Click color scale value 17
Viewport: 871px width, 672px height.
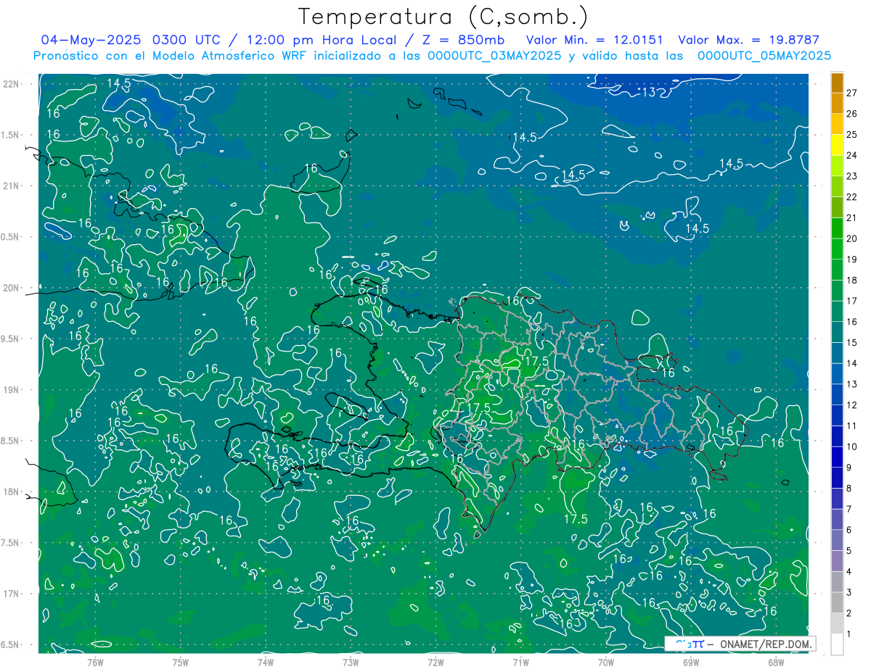click(851, 301)
